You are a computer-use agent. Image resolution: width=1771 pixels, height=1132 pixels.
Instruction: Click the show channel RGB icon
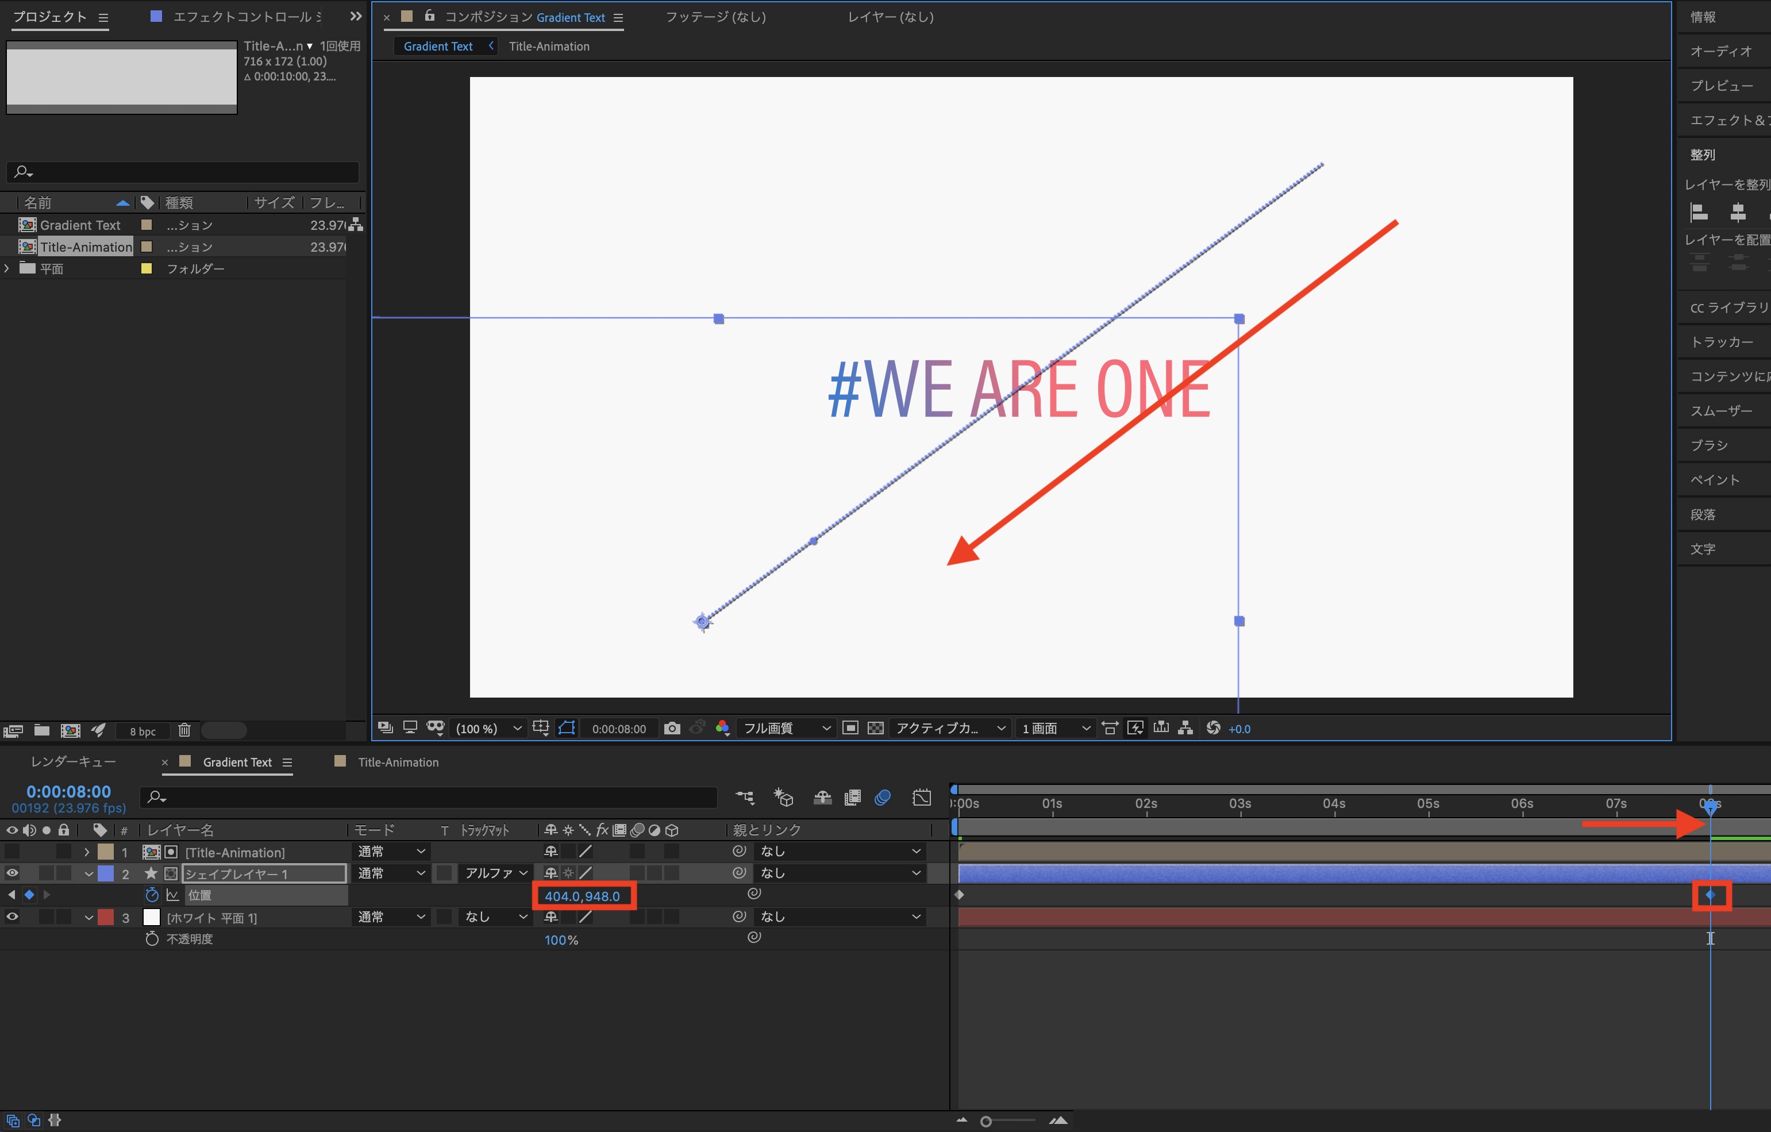click(722, 728)
